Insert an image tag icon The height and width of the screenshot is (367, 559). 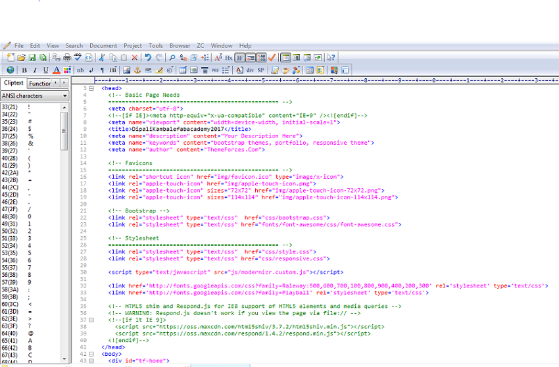[126, 70]
